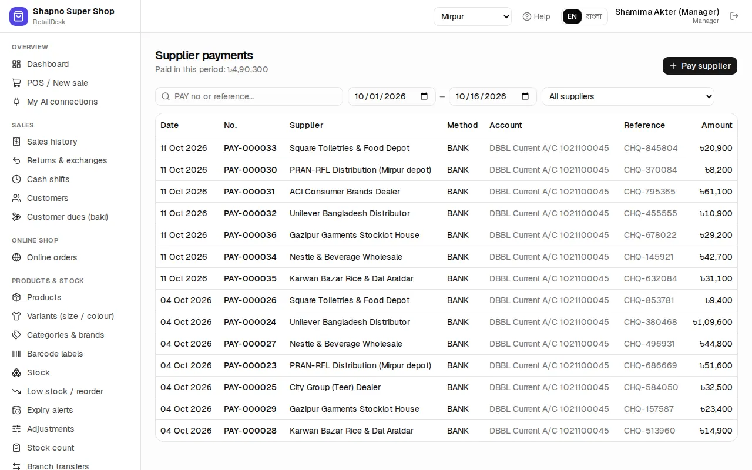Focus the PAY no or reference search field

pos(249,96)
